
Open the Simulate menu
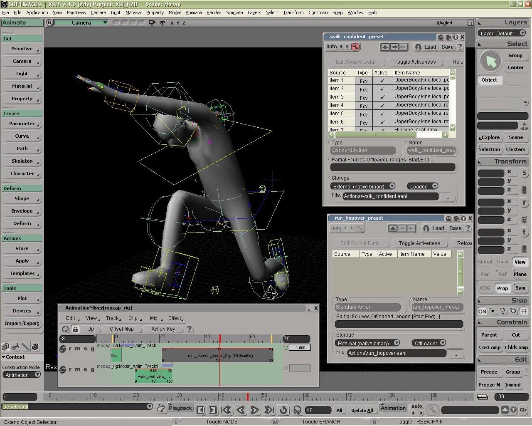click(234, 12)
